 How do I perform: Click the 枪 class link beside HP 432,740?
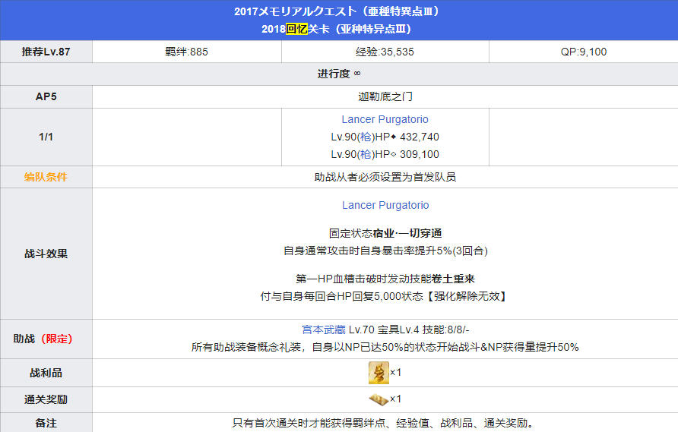366,137
